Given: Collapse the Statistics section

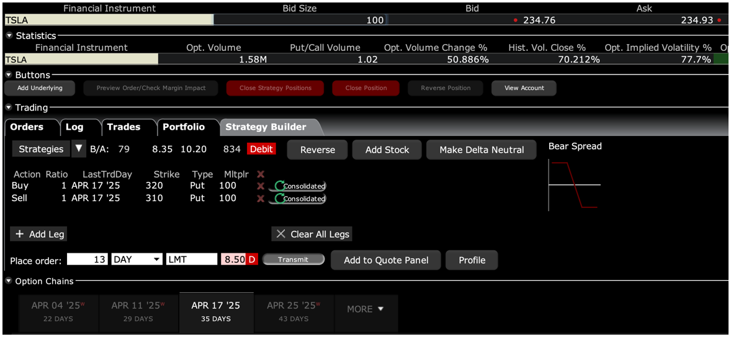Looking at the screenshot, I should pyautogui.click(x=9, y=36).
